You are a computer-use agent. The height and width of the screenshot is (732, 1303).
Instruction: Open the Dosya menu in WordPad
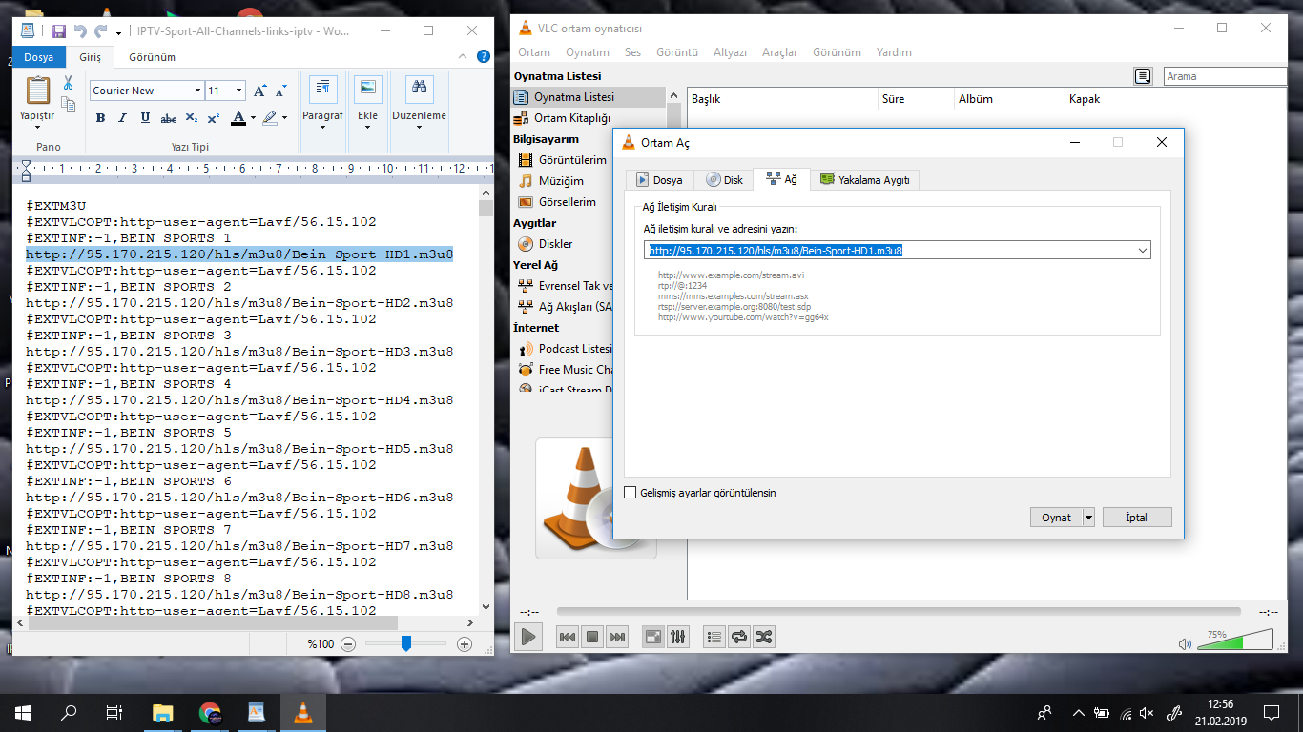coord(39,57)
